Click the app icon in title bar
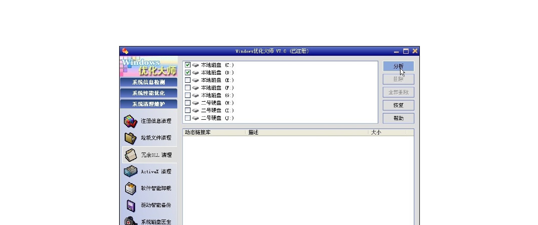This screenshot has height=225, width=538. (125, 51)
